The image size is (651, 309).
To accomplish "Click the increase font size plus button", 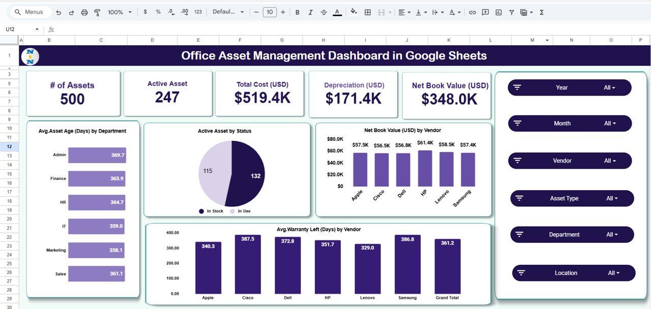I will [x=283, y=12].
